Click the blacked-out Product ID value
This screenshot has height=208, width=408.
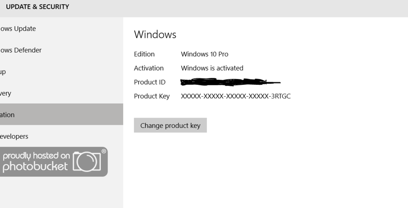point(230,82)
